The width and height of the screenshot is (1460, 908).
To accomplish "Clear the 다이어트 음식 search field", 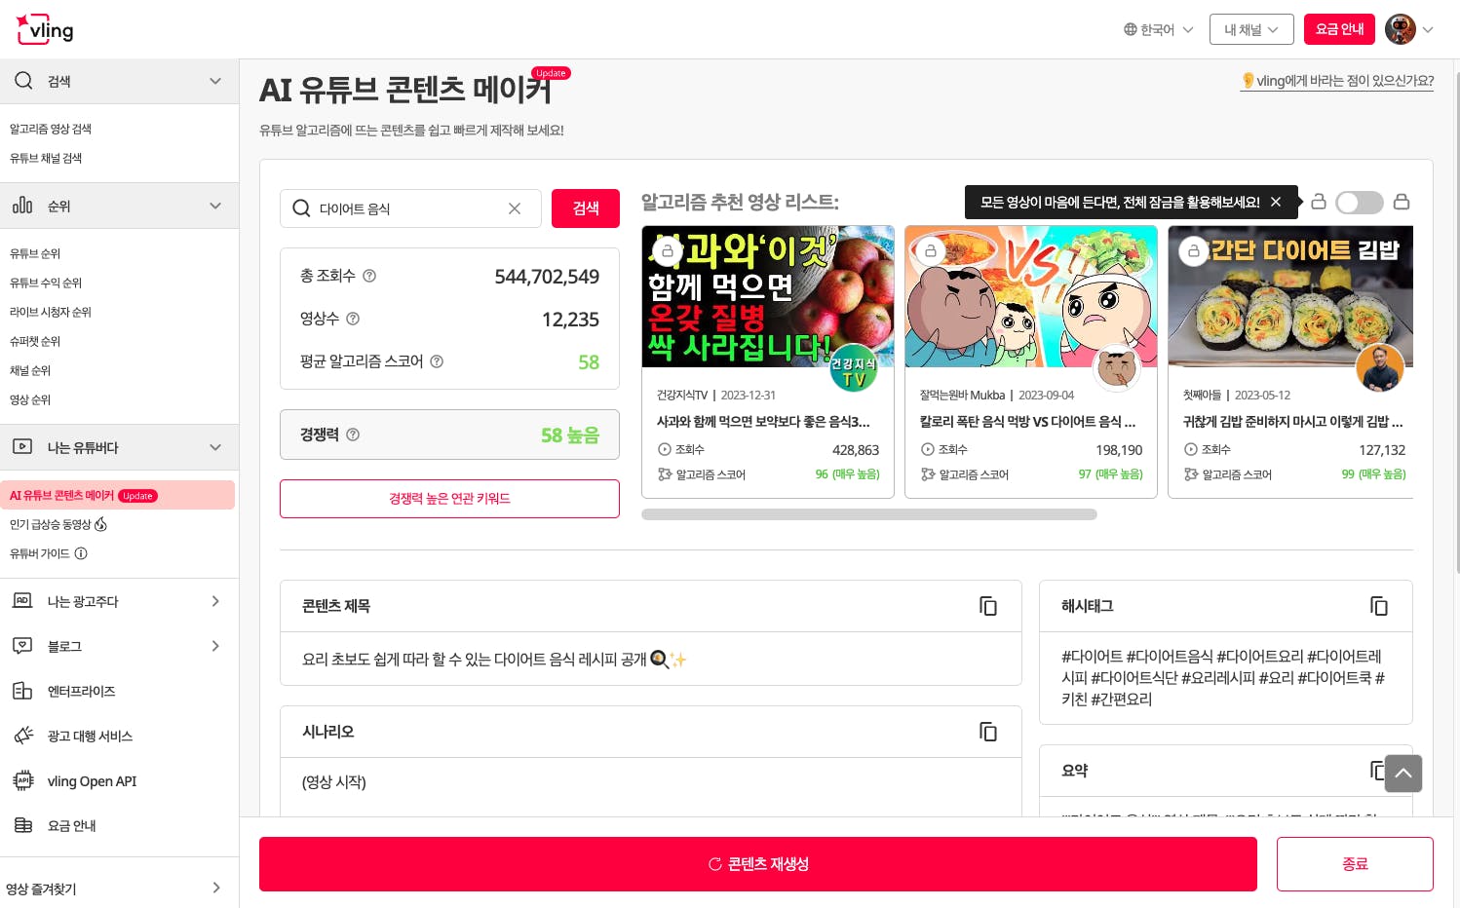I will [515, 208].
